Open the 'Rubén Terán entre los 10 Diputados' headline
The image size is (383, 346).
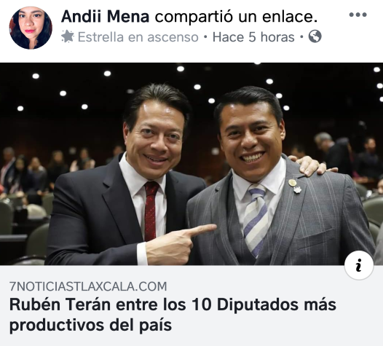[x=173, y=304]
